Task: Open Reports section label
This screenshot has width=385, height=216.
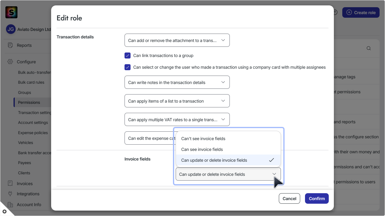Action: tap(24, 45)
